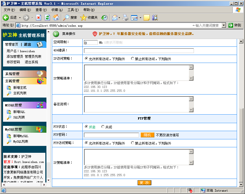The width and height of the screenshot is (245, 194).
Task: Open the 收藏(A) menu
Action: pyautogui.click(x=57, y=10)
